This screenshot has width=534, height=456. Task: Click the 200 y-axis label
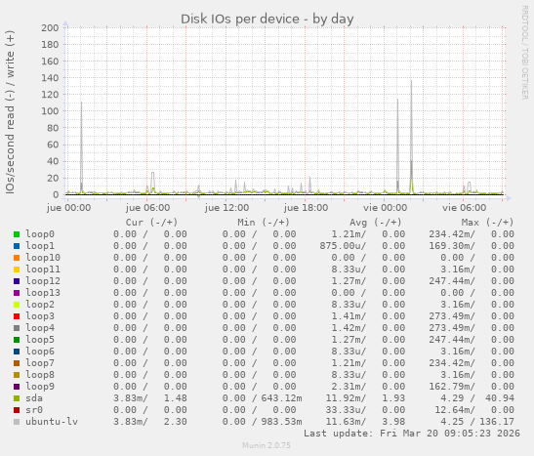tap(50, 28)
